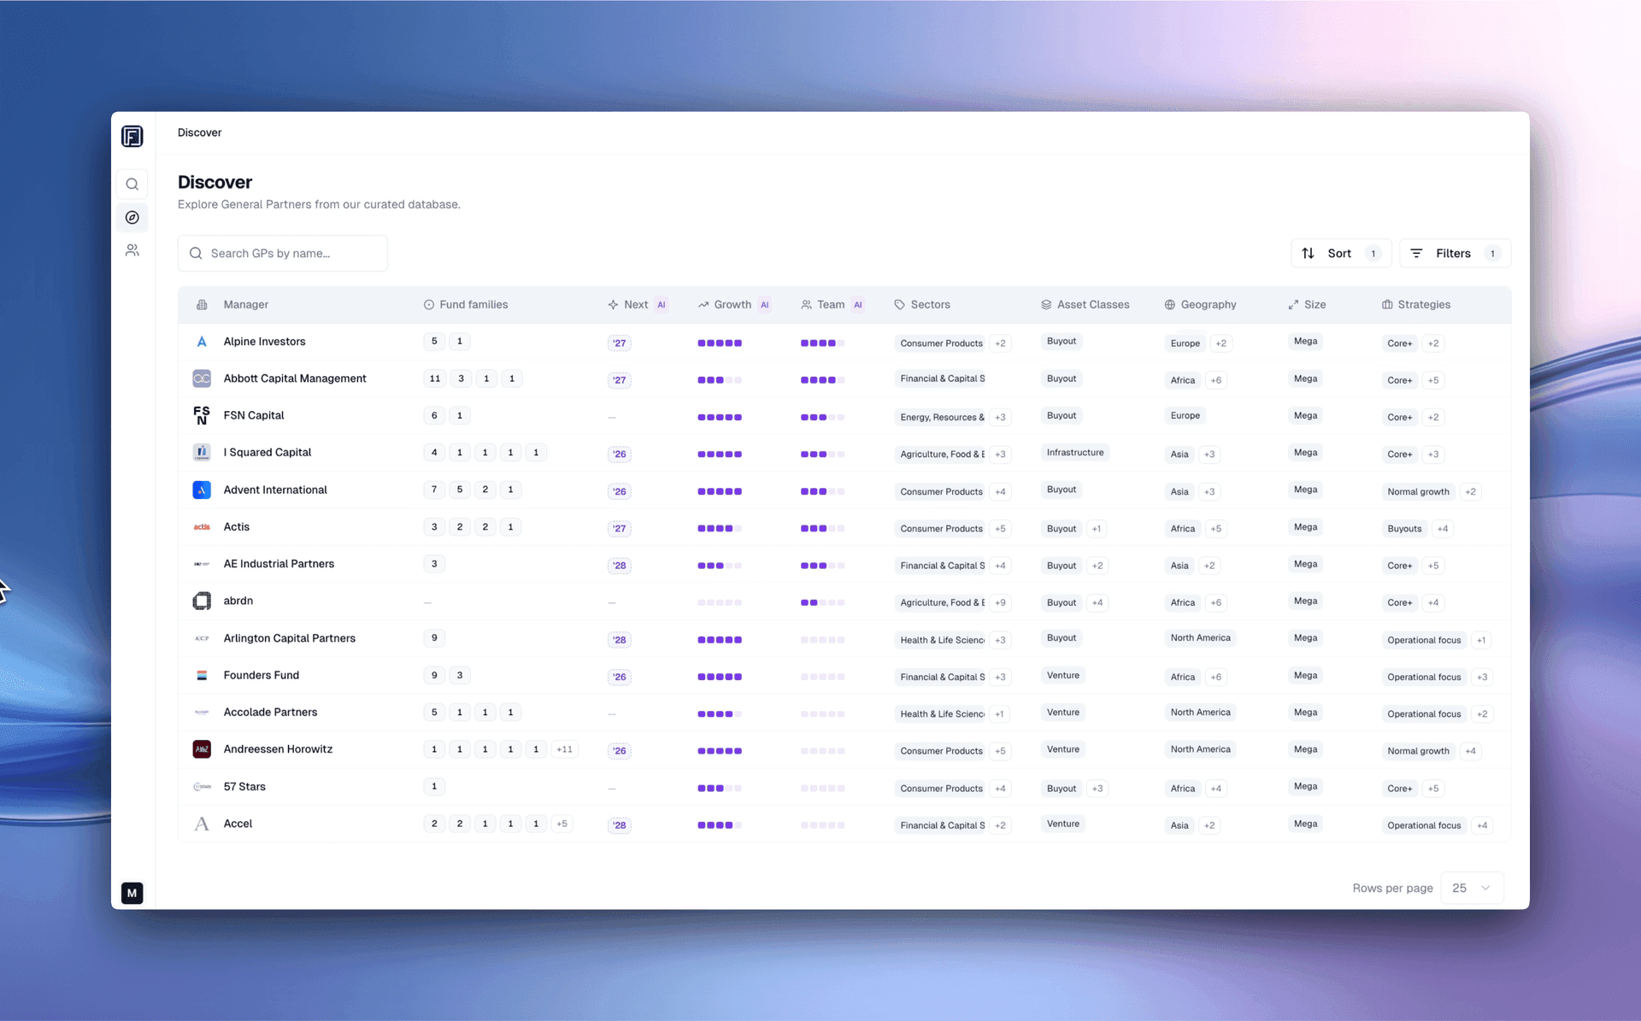
Task: Expand +2 strategies for Alpine Investors
Action: (x=1433, y=343)
